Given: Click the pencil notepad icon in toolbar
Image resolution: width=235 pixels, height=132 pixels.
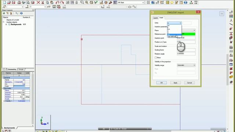Looking at the screenshot, I should pyautogui.click(x=176, y=3).
